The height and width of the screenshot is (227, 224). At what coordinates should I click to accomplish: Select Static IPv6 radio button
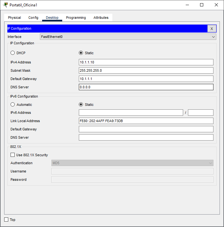tap(81, 105)
